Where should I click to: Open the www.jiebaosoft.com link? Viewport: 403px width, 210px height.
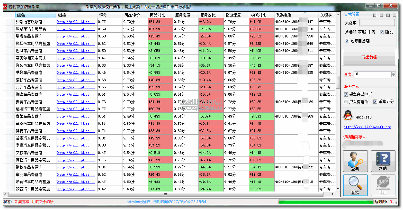[x=367, y=127]
